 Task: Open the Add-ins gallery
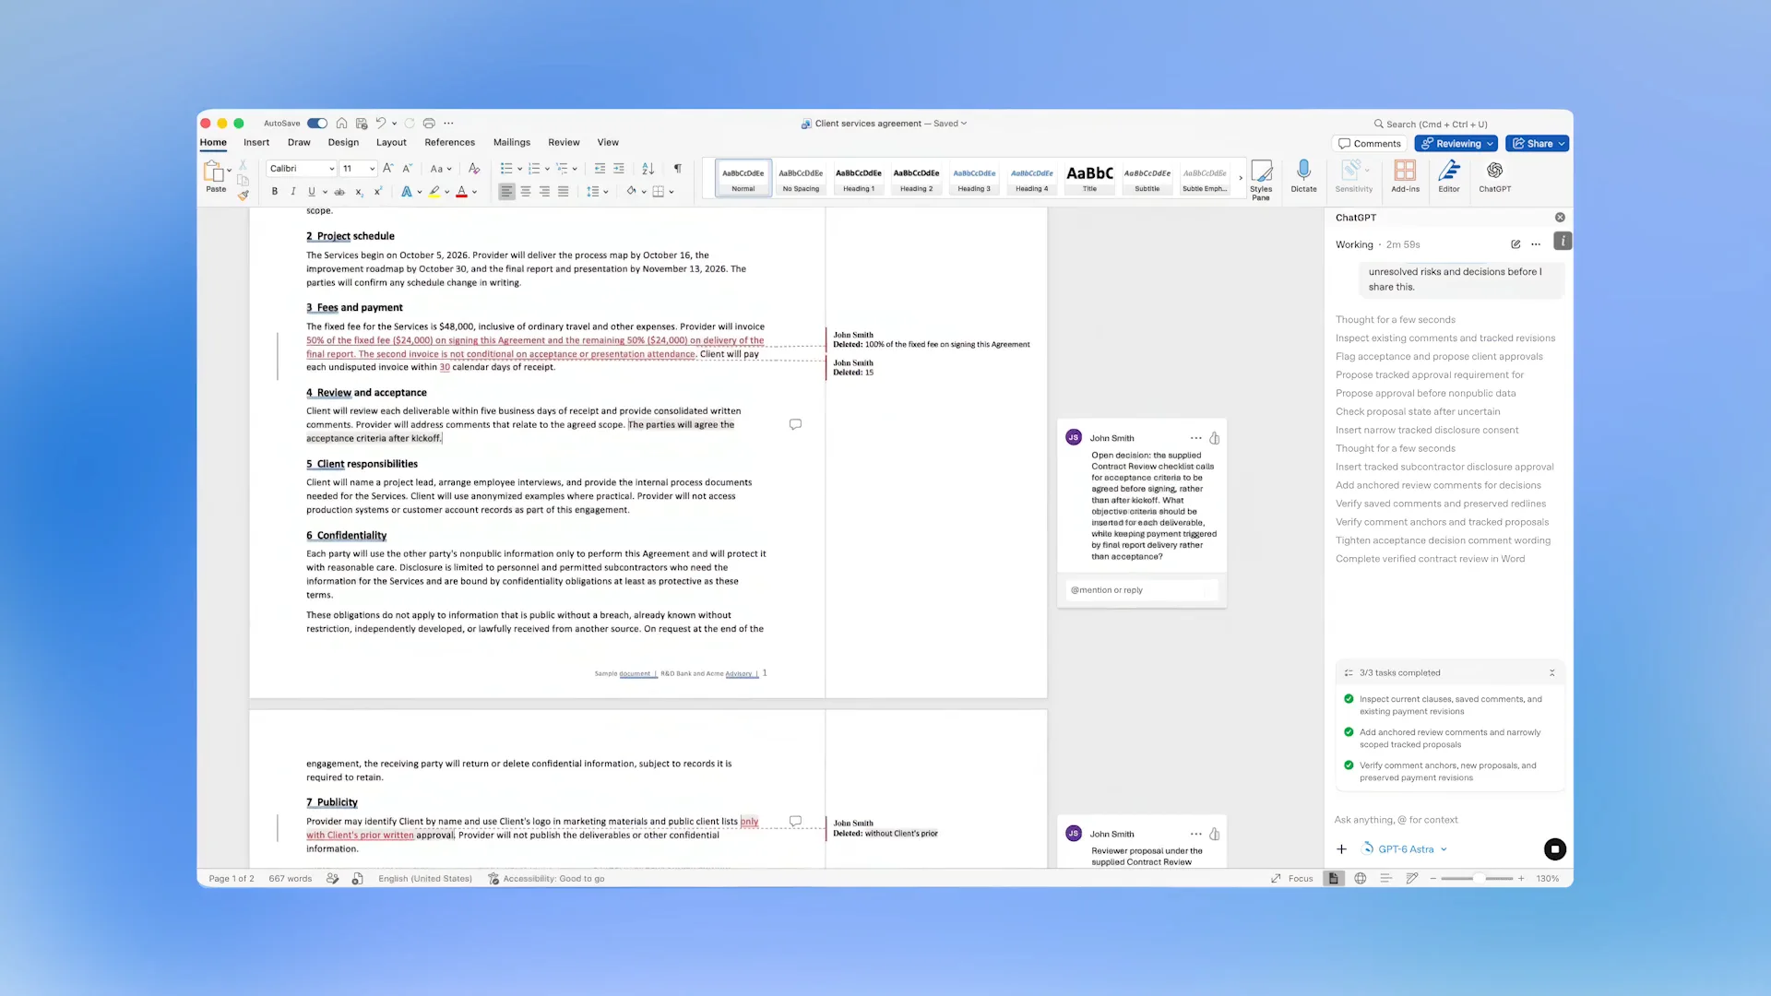point(1405,176)
